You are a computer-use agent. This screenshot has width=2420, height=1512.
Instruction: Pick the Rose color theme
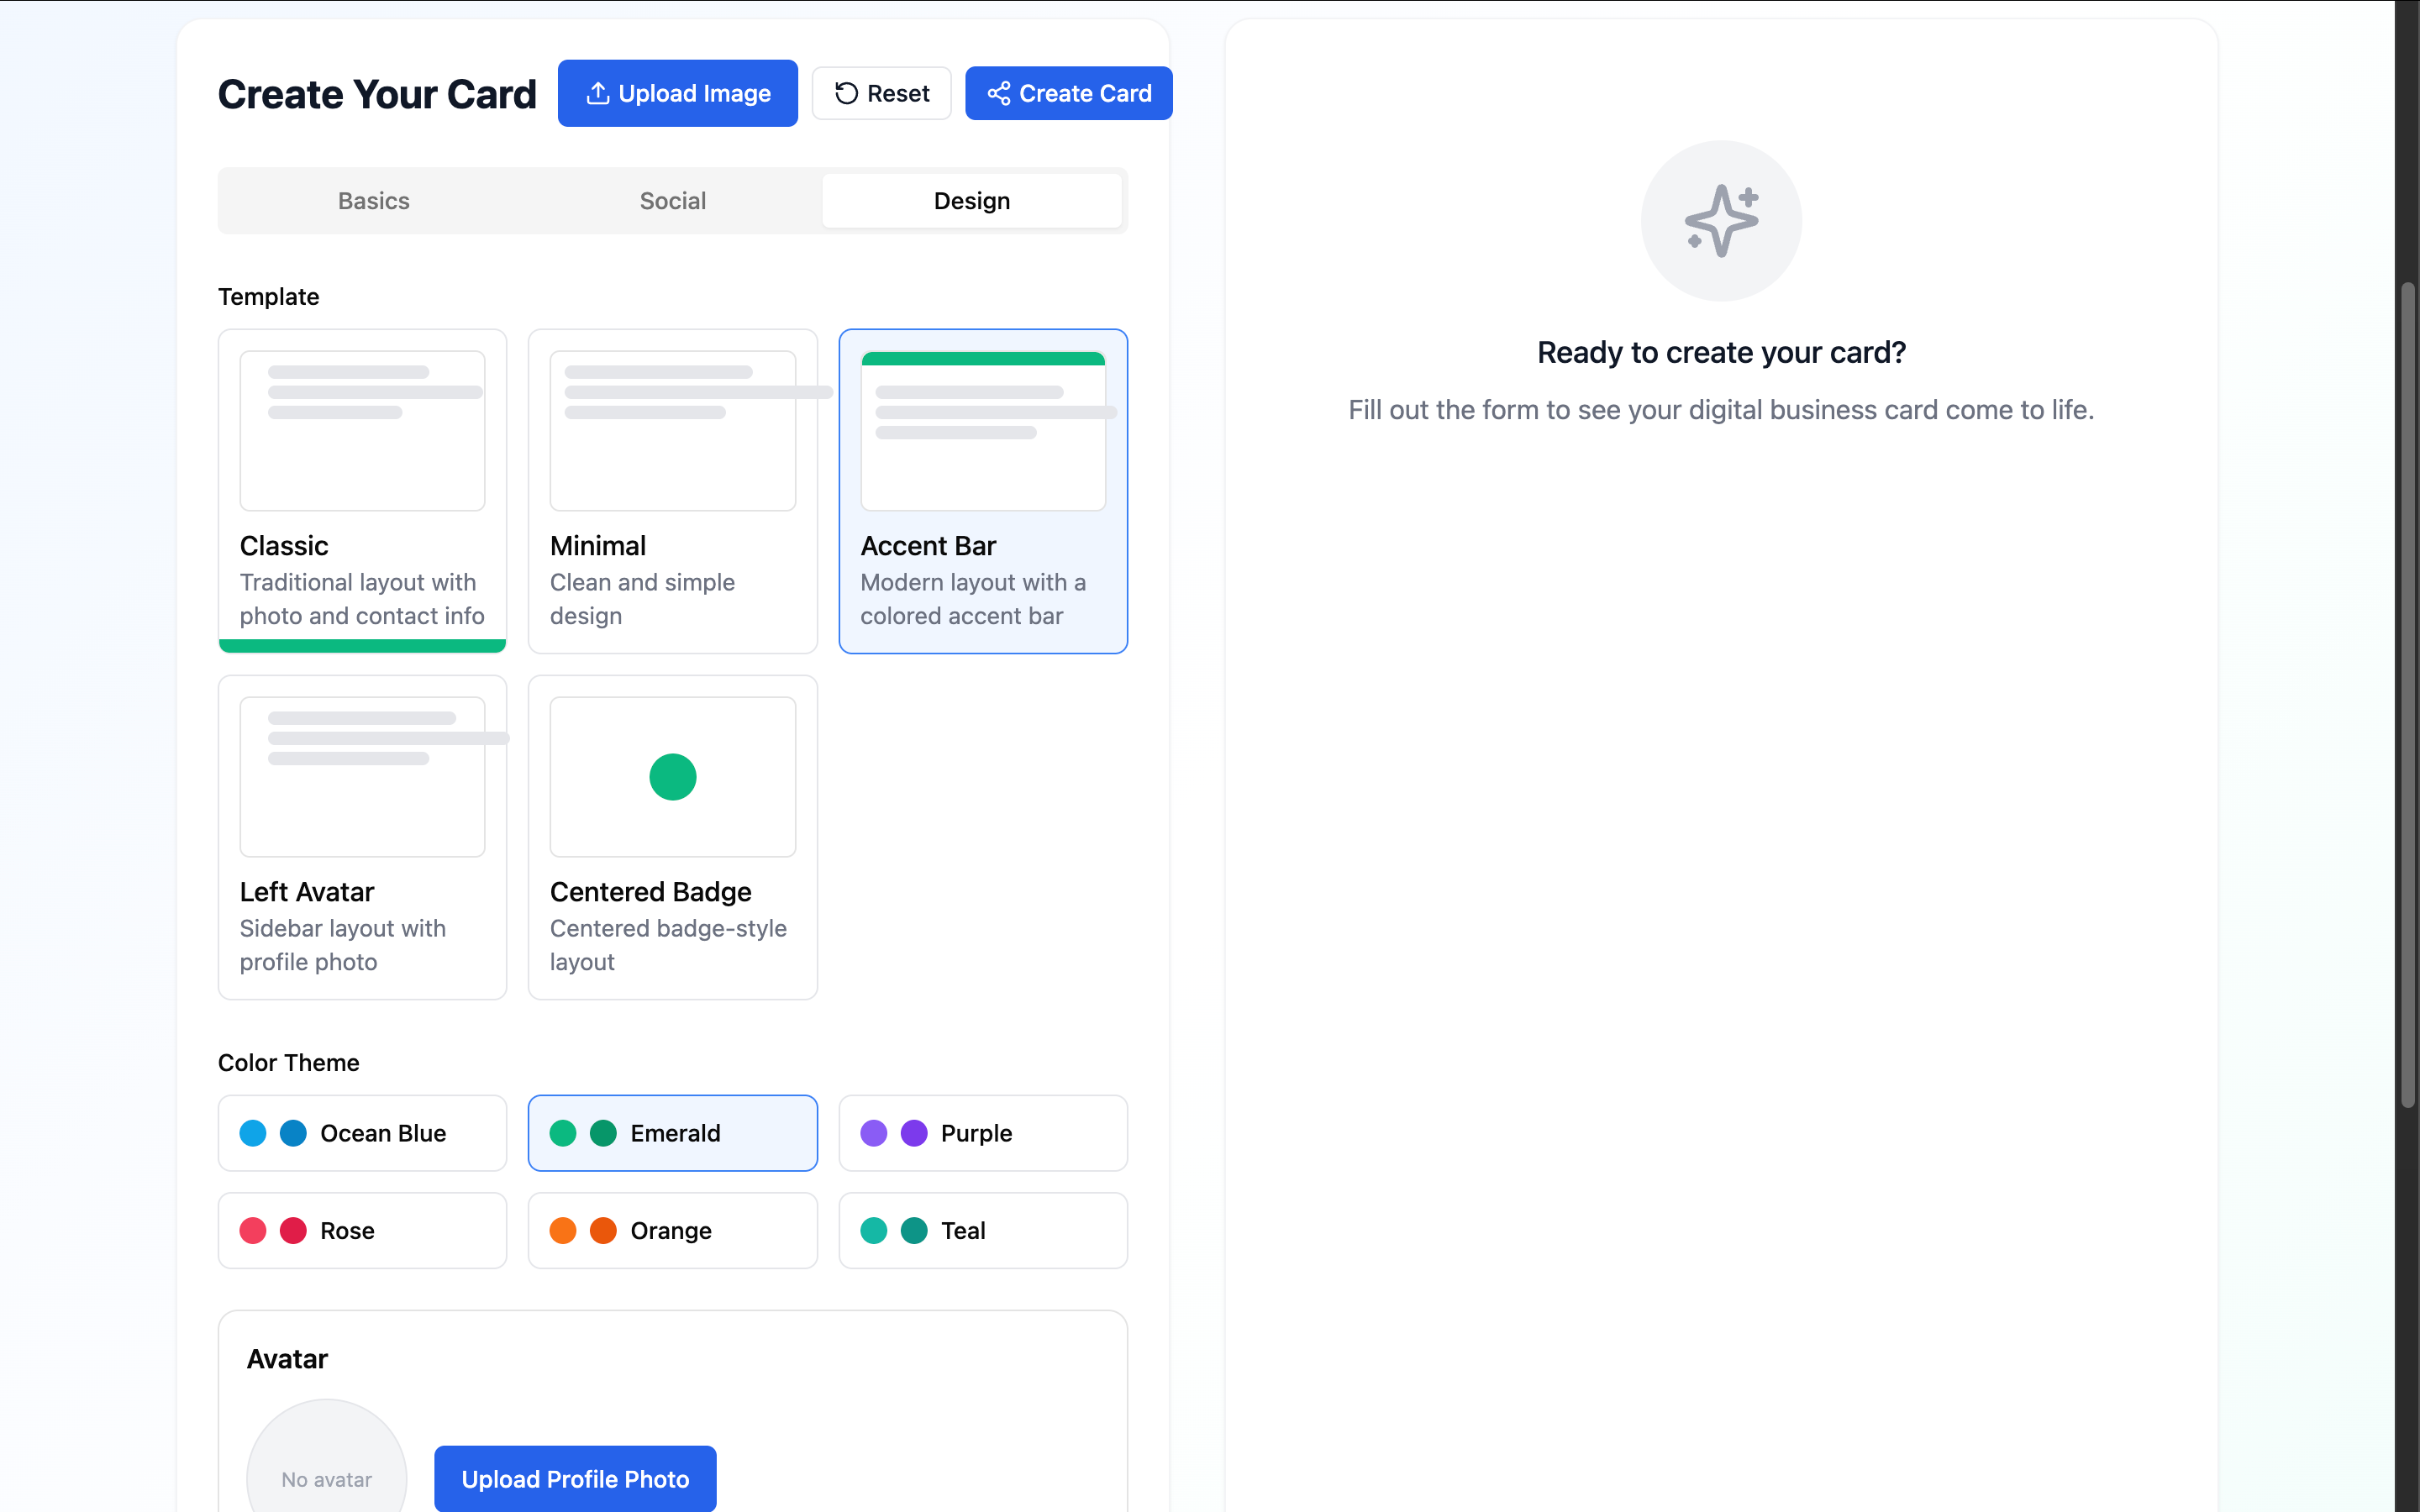click(x=362, y=1230)
